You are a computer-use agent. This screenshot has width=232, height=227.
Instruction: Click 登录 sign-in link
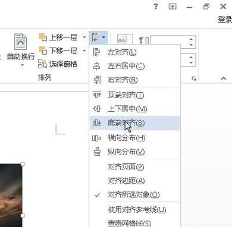tap(225, 20)
